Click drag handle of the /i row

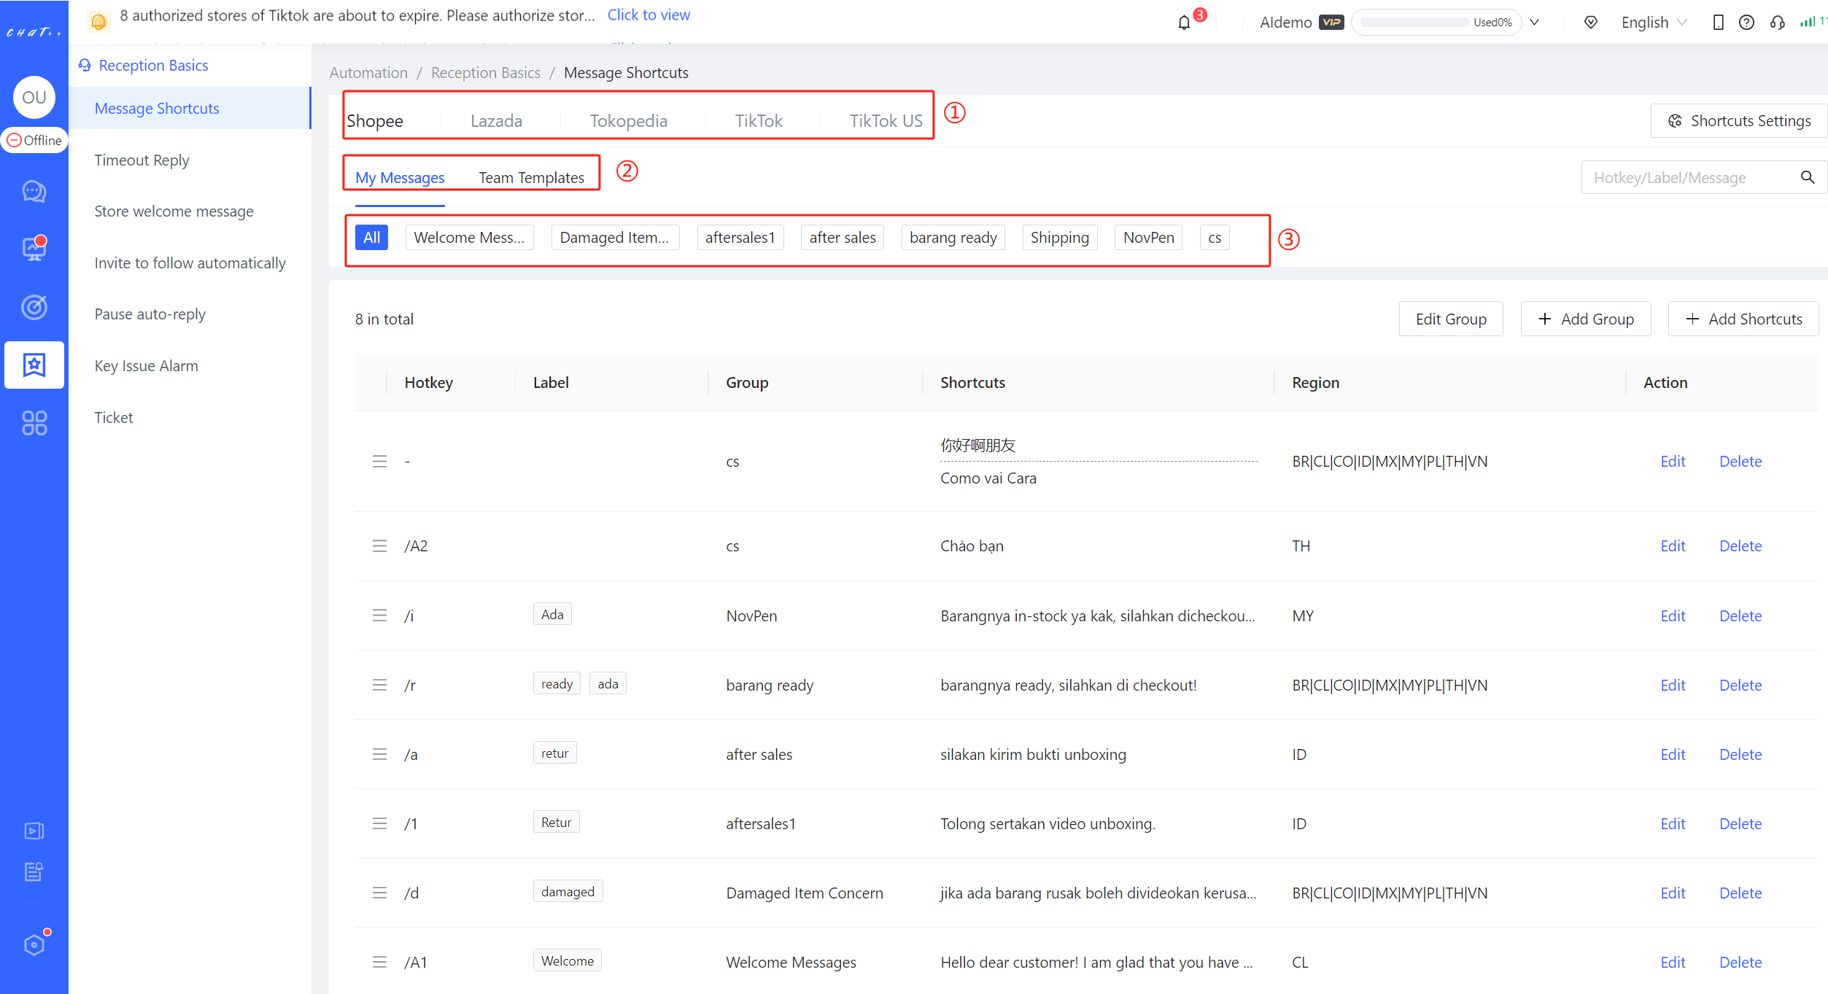379,616
